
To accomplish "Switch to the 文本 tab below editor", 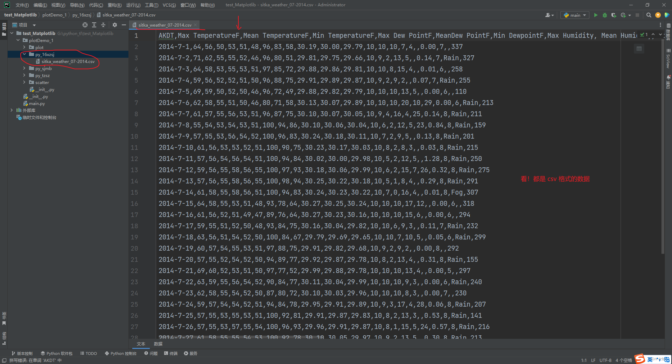I will pos(141,344).
